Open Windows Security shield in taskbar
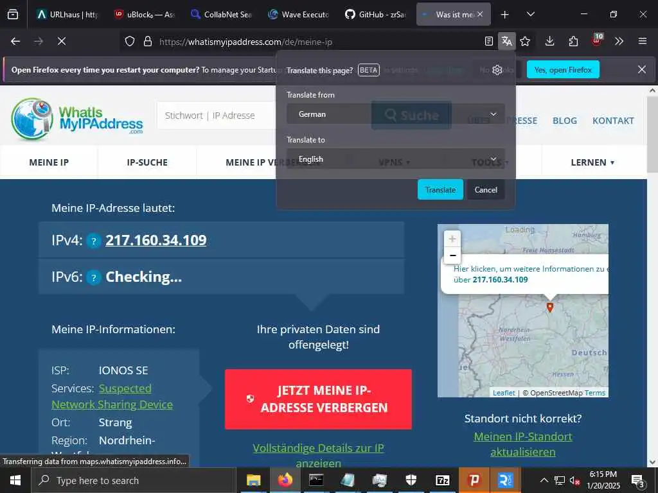The image size is (658, 493). click(411, 480)
